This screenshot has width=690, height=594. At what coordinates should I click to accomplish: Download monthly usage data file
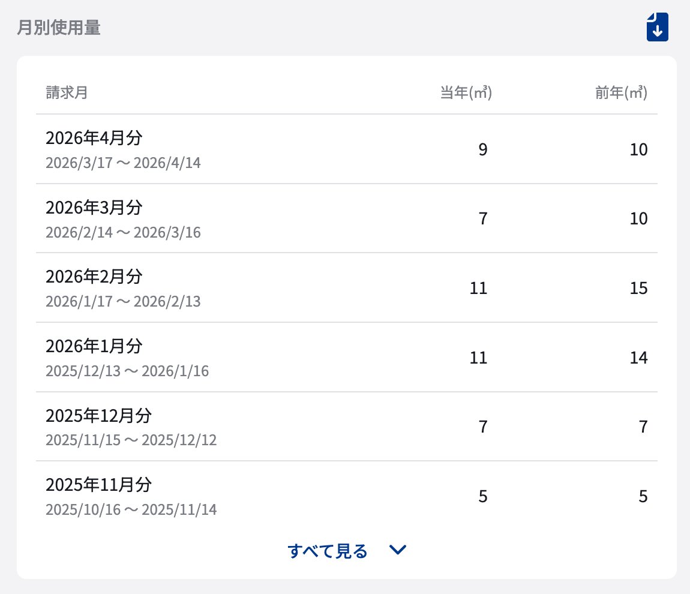(657, 27)
